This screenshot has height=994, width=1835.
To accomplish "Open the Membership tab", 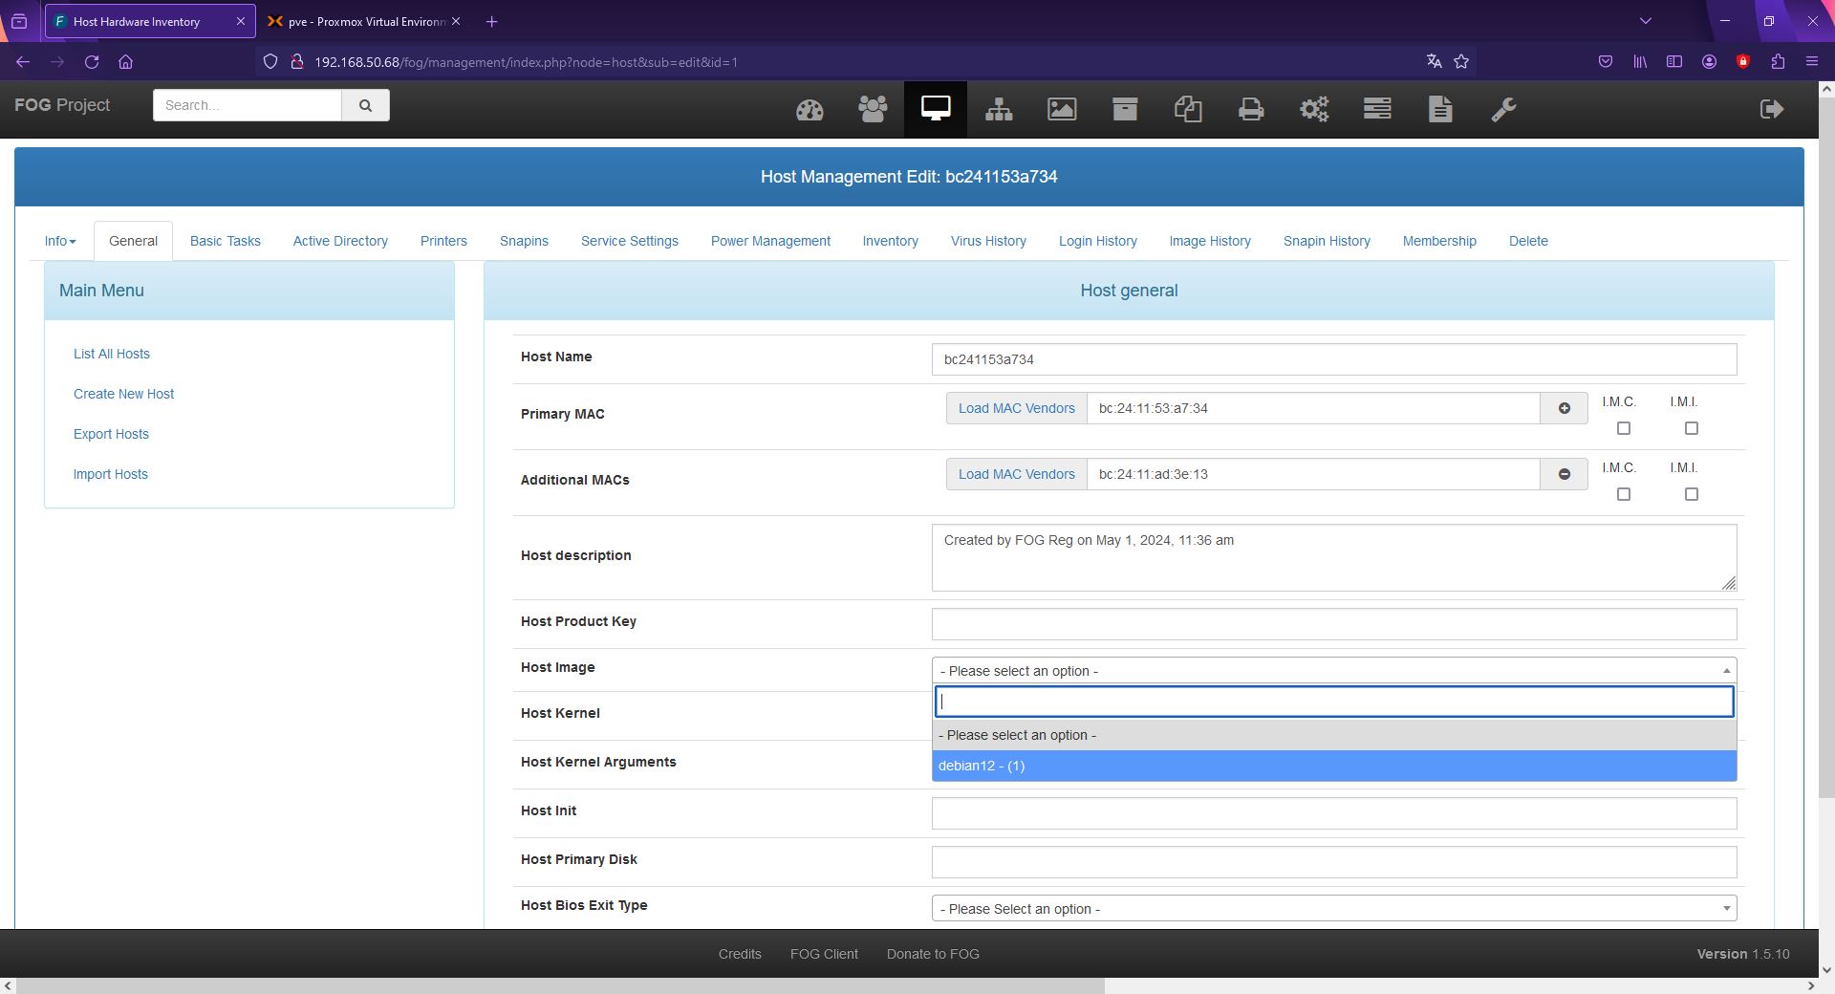I will click(1439, 241).
